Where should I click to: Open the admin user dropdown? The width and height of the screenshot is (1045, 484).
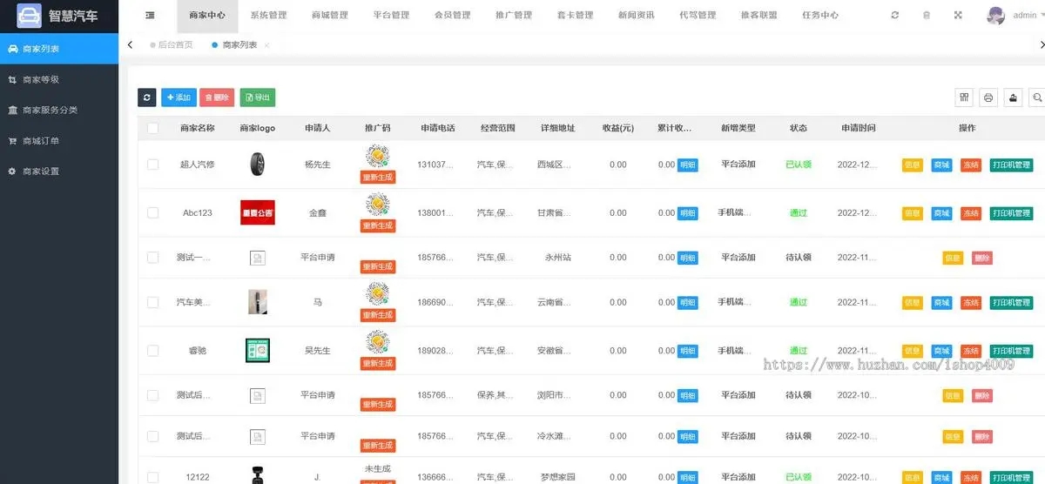[x=1015, y=15]
